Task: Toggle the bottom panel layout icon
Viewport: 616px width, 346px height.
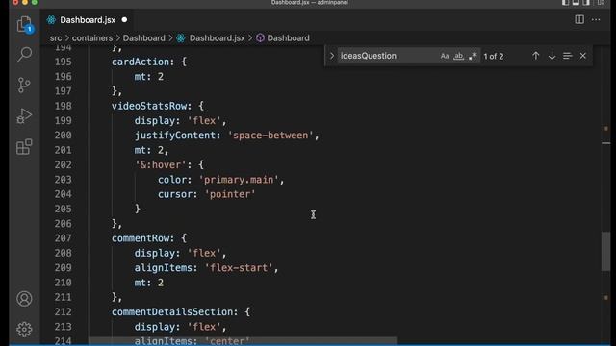Action: coord(576,3)
